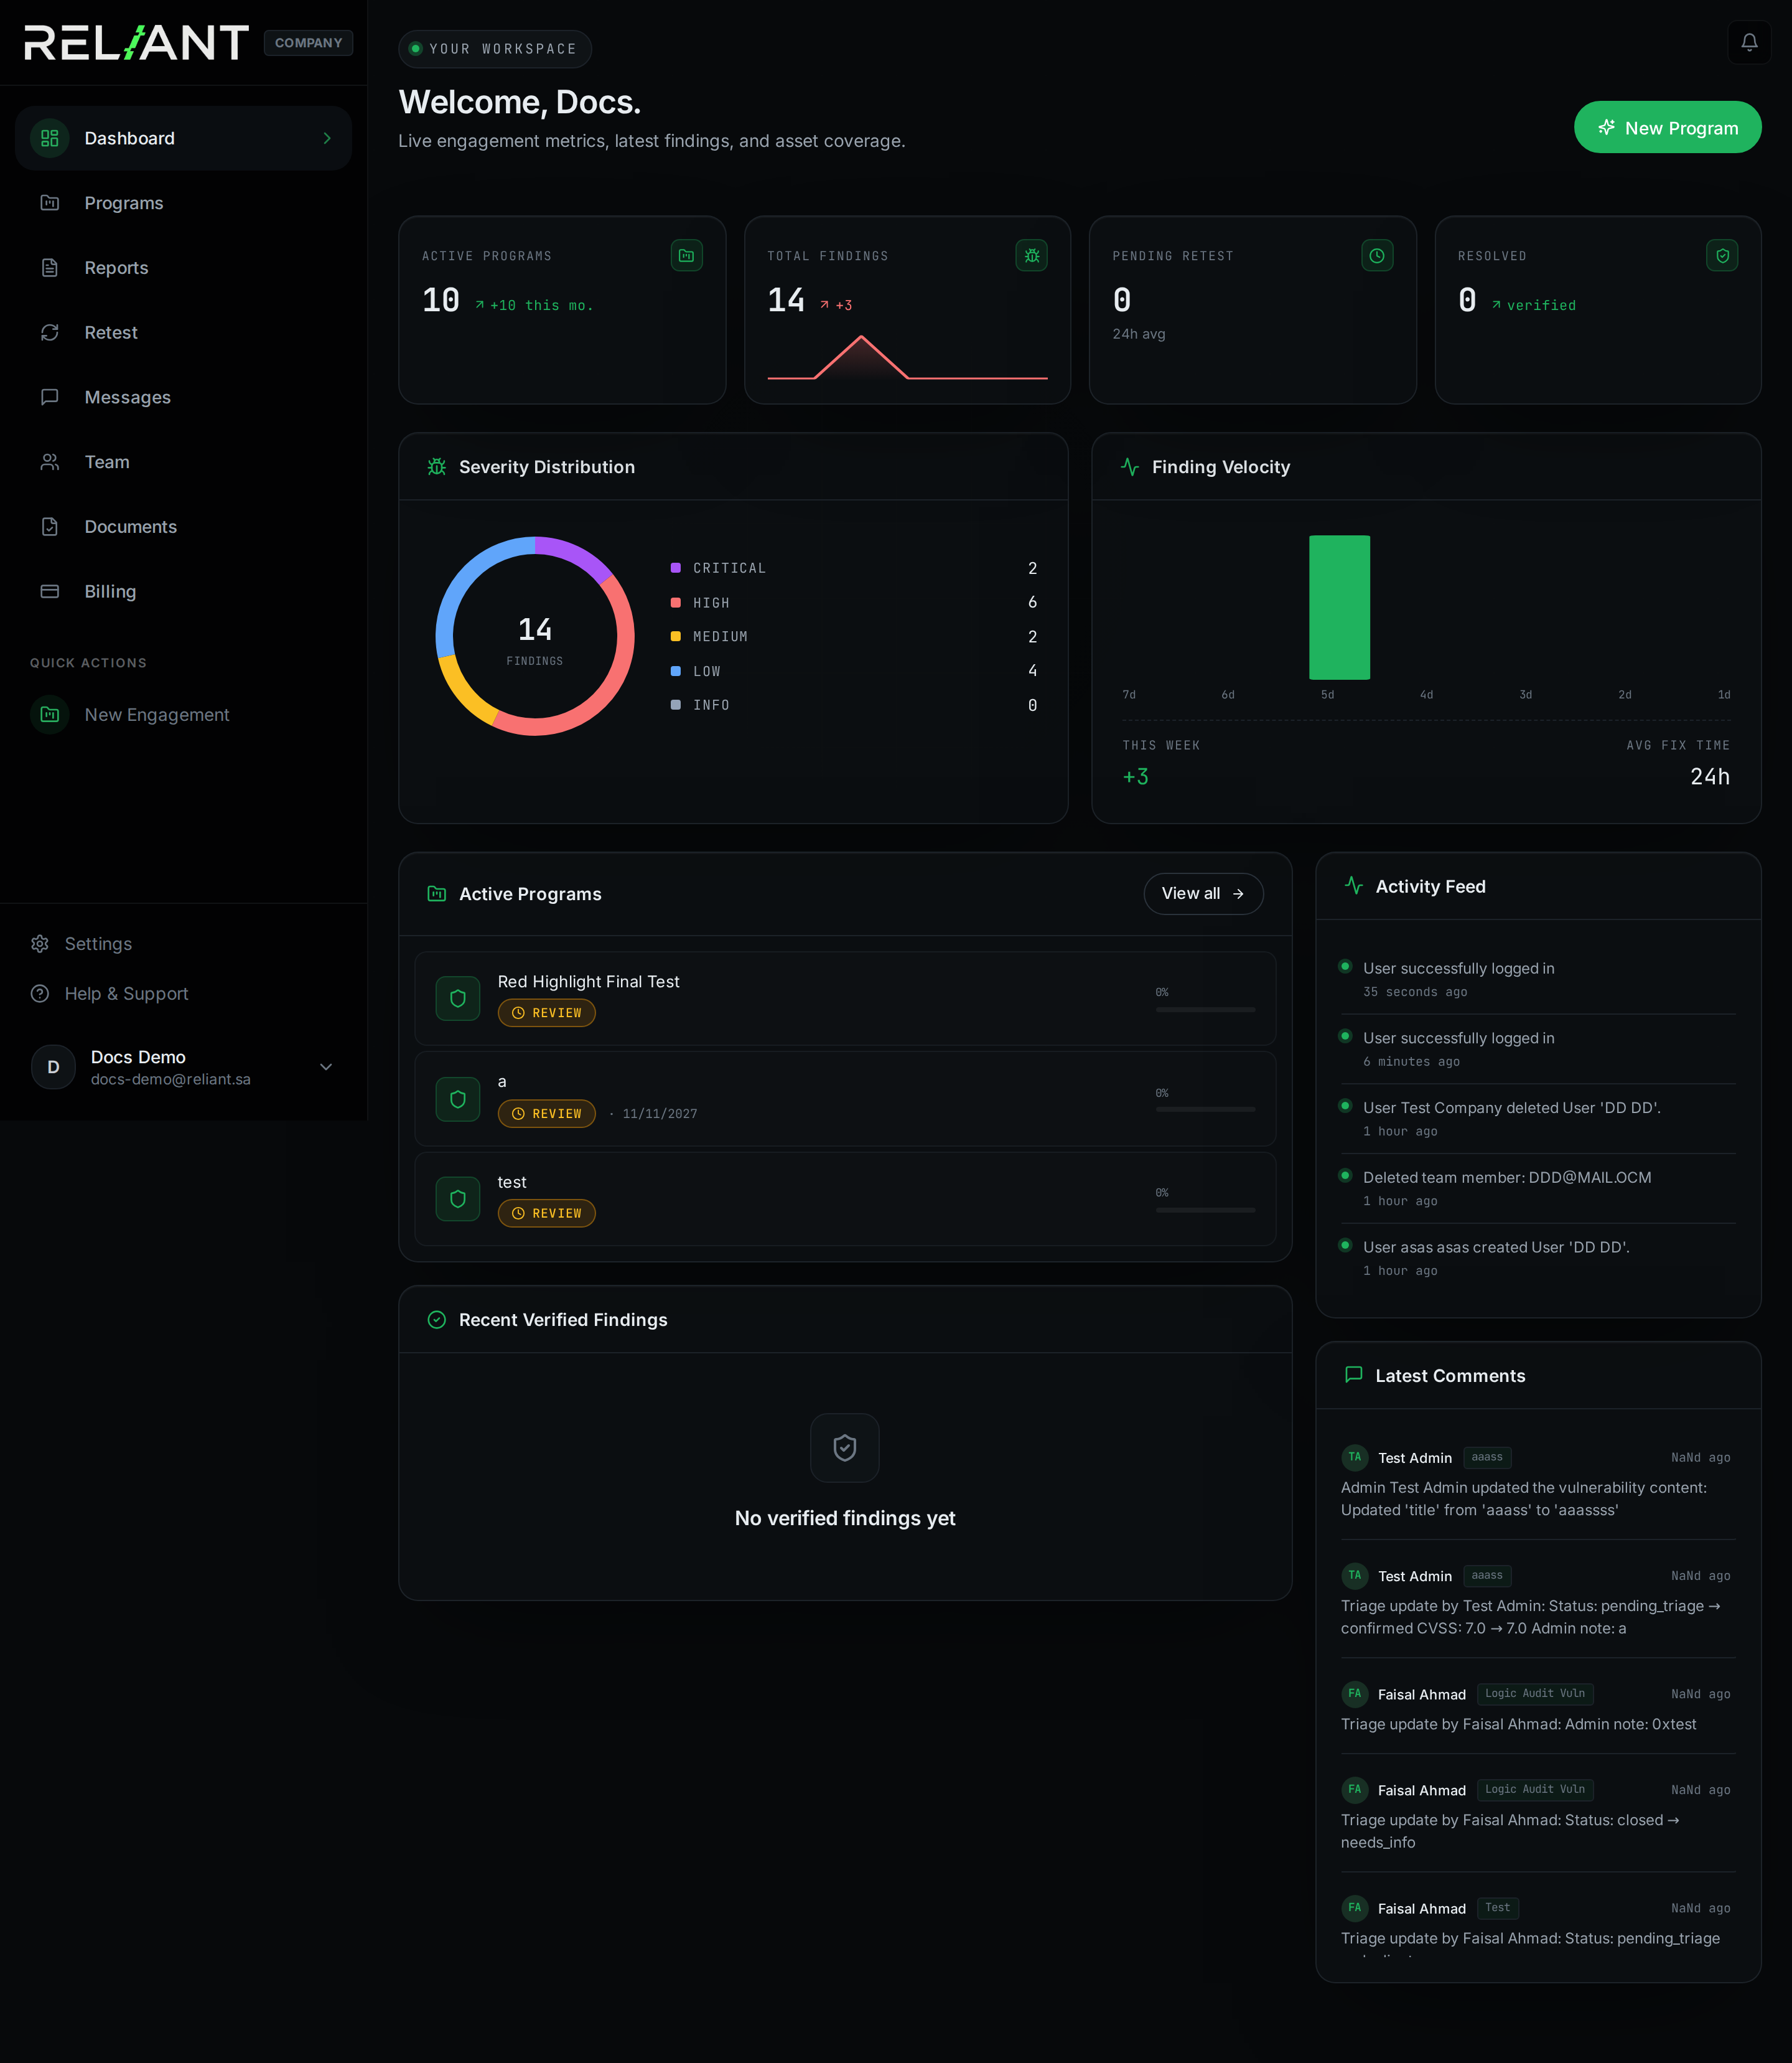The height and width of the screenshot is (2063, 1792).
Task: Click Critical purple legend swatch
Action: (x=675, y=568)
